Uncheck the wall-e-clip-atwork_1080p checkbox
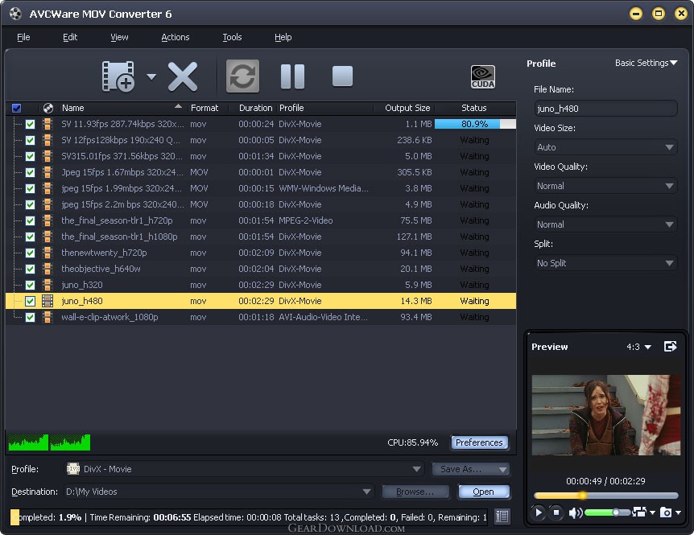 pos(31,317)
